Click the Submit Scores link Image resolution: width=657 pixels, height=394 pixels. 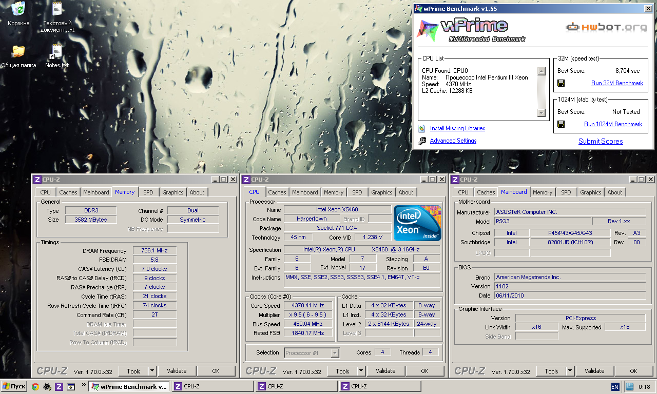601,141
